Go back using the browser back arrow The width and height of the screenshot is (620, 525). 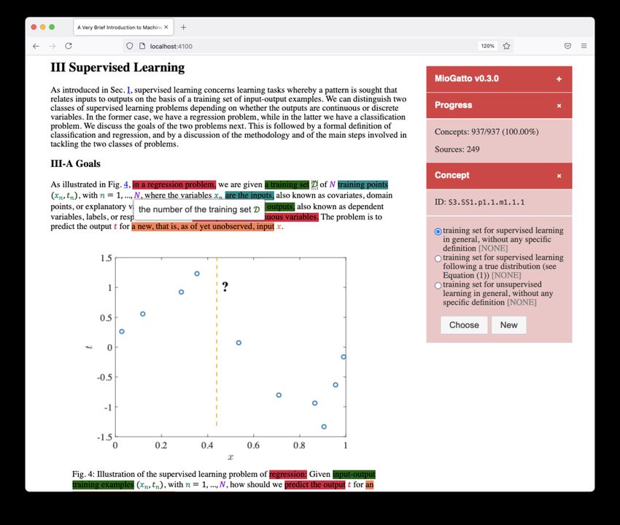pyautogui.click(x=36, y=46)
